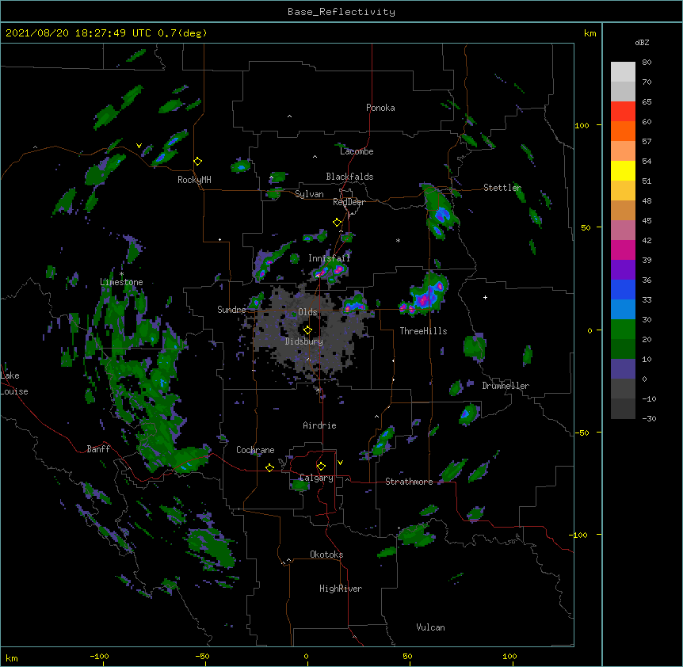This screenshot has width=683, height=667.
Task: Click the Okotoks label
Action: coord(326,555)
